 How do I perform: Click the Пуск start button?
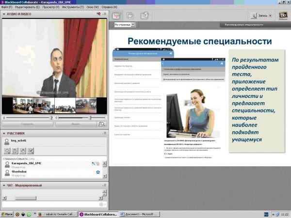click(x=7, y=214)
